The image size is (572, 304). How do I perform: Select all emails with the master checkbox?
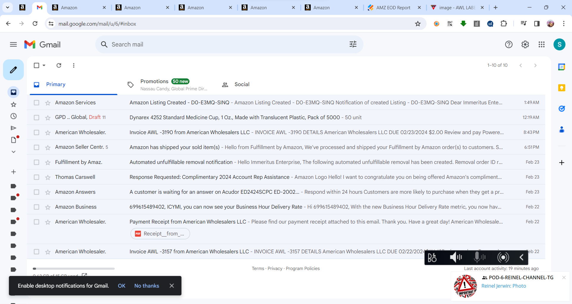point(36,65)
